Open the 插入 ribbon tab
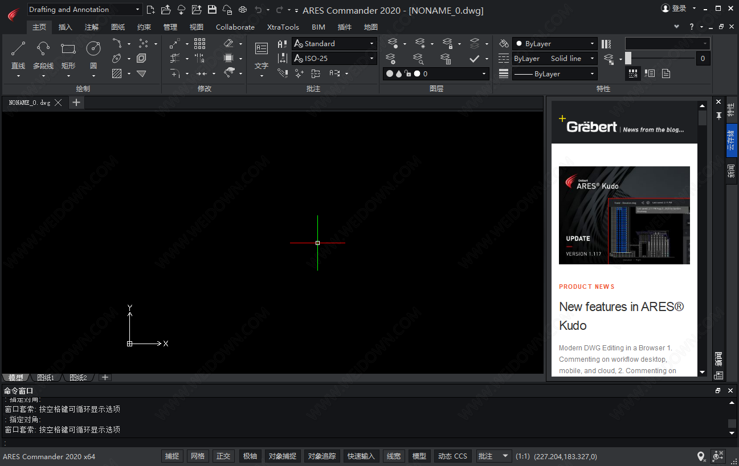 coord(66,27)
